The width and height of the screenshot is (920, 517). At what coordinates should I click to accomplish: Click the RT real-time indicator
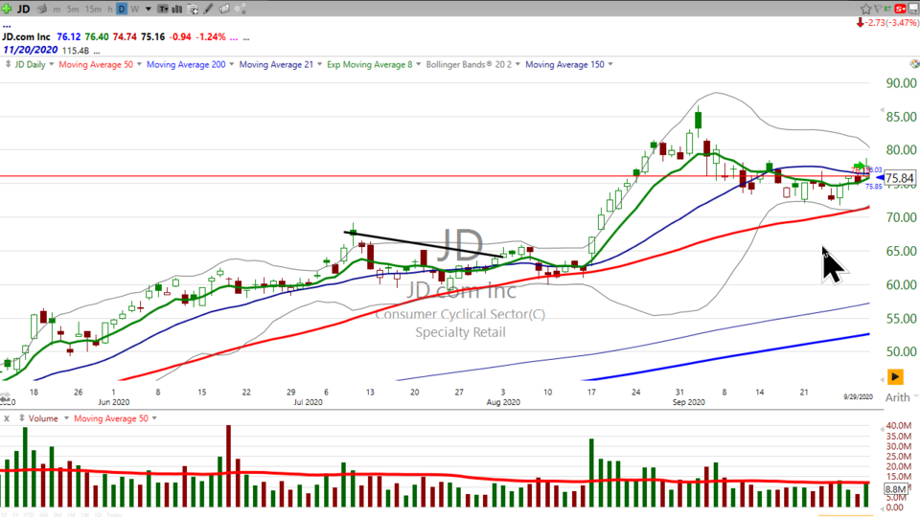click(887, 9)
